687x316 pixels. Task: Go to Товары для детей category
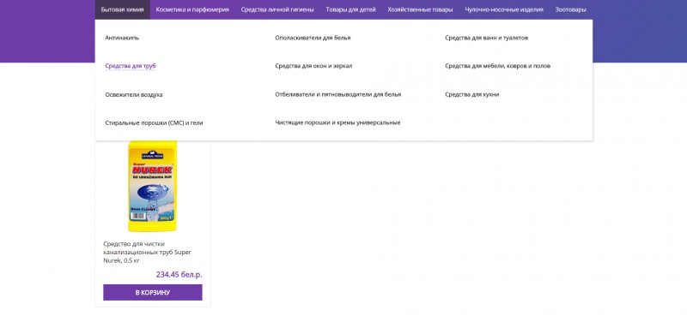click(x=350, y=9)
